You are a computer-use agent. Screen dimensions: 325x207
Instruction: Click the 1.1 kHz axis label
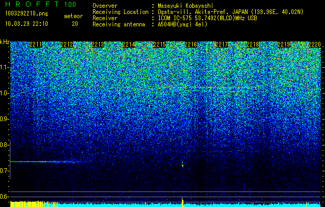point(4,67)
